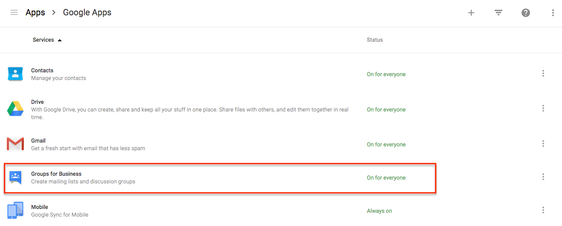Click the Mobile devices icon

(x=15, y=210)
